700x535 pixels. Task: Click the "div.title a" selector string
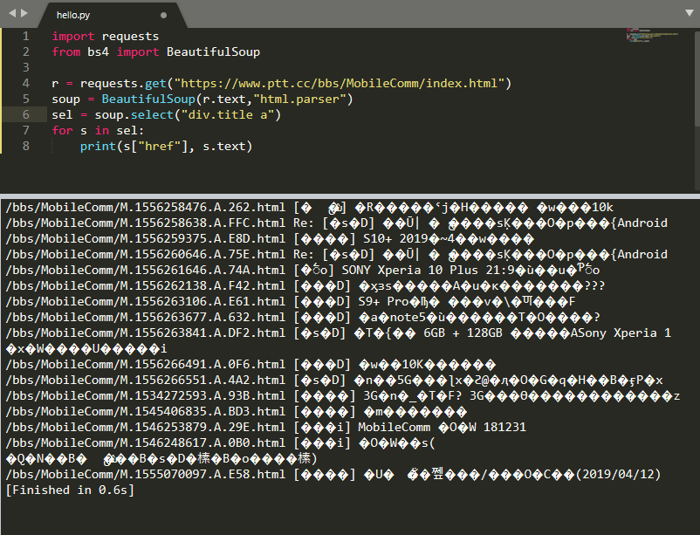[228, 115]
